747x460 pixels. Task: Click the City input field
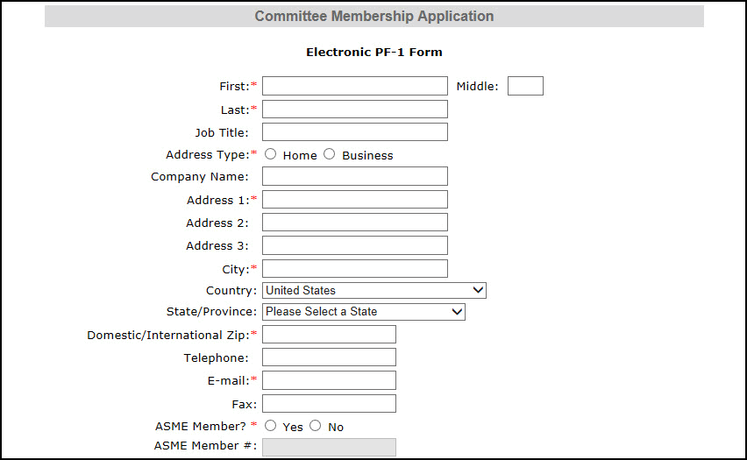(x=354, y=268)
